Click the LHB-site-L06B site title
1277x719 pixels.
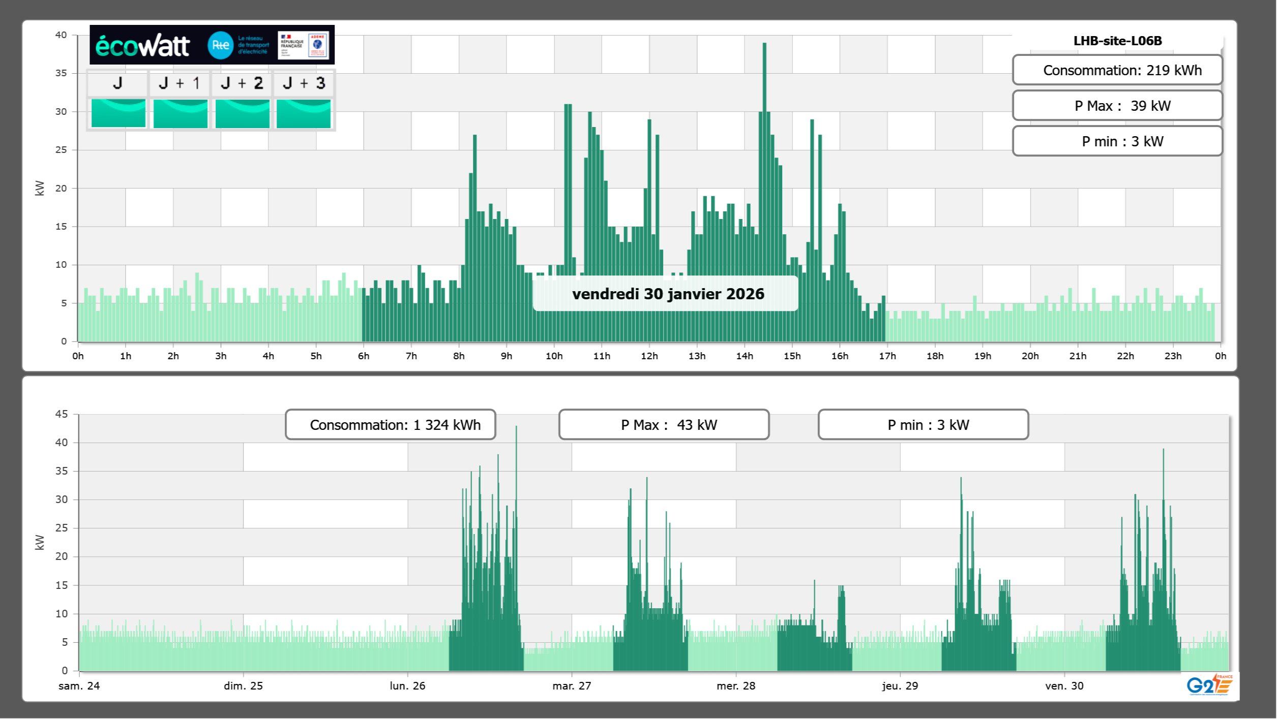point(1117,41)
